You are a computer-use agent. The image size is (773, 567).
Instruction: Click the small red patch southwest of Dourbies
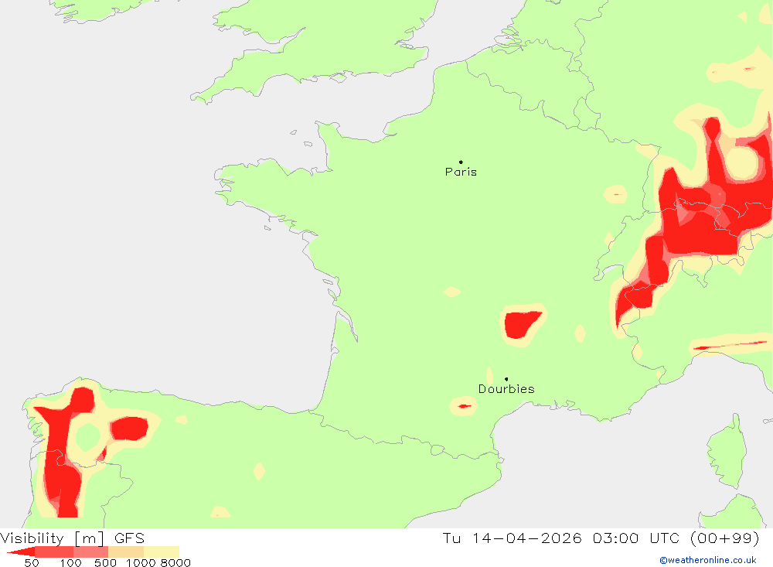point(465,406)
